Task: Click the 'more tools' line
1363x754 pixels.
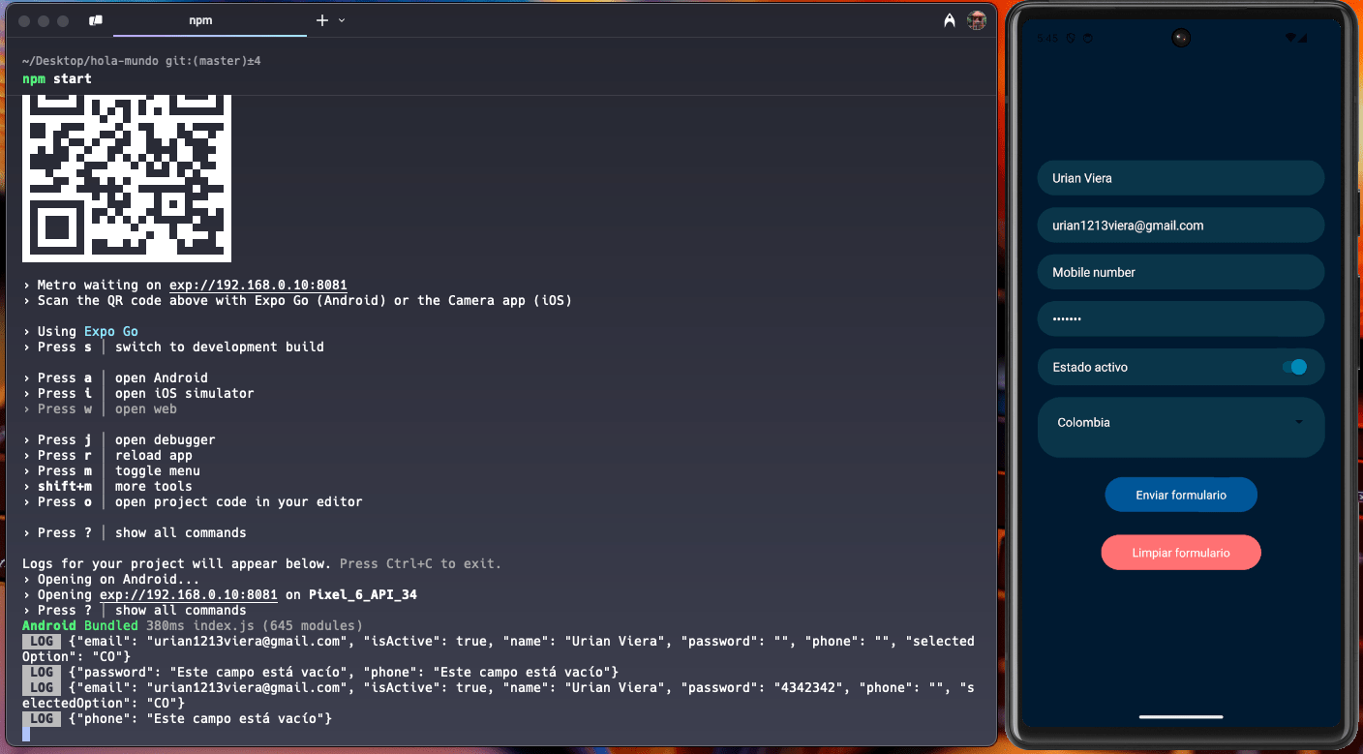Action: point(107,487)
